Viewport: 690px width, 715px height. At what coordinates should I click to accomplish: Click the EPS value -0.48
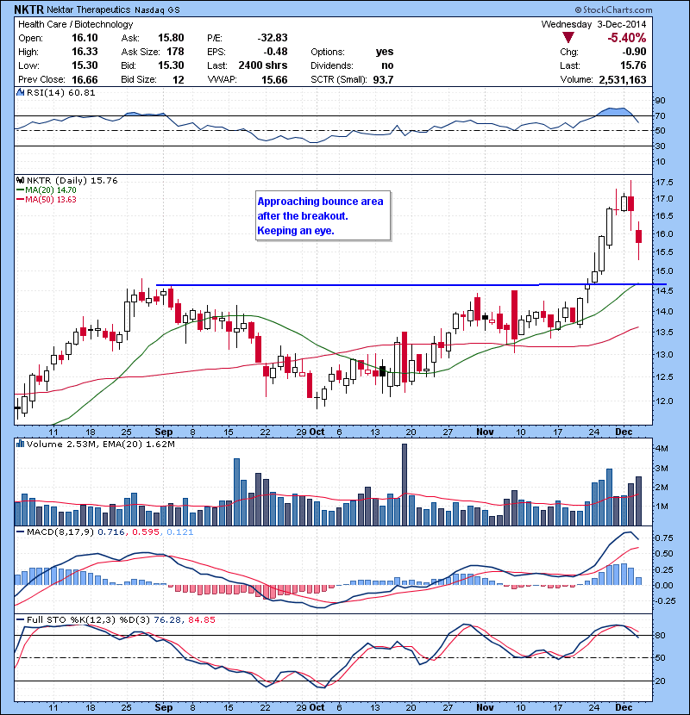[x=276, y=52]
